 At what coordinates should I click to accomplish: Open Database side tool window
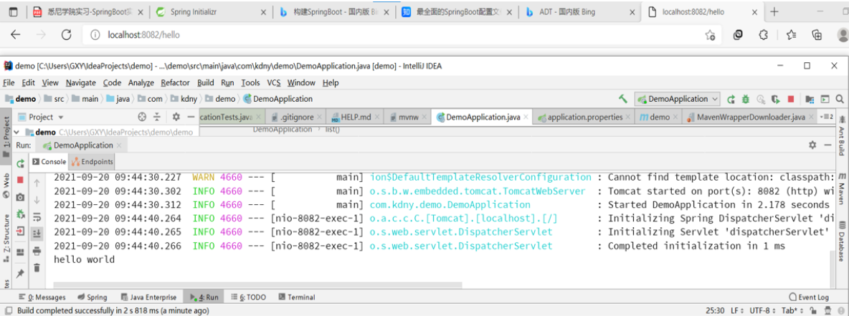coord(843,241)
